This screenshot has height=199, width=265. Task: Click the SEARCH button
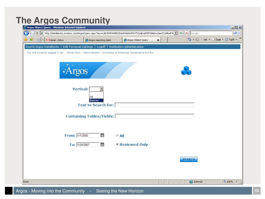point(189,159)
